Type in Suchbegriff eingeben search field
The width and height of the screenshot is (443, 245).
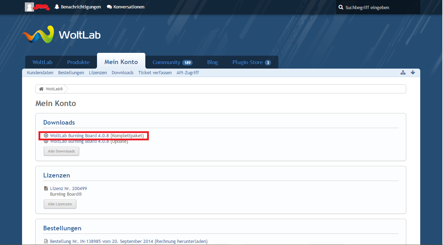(380, 7)
